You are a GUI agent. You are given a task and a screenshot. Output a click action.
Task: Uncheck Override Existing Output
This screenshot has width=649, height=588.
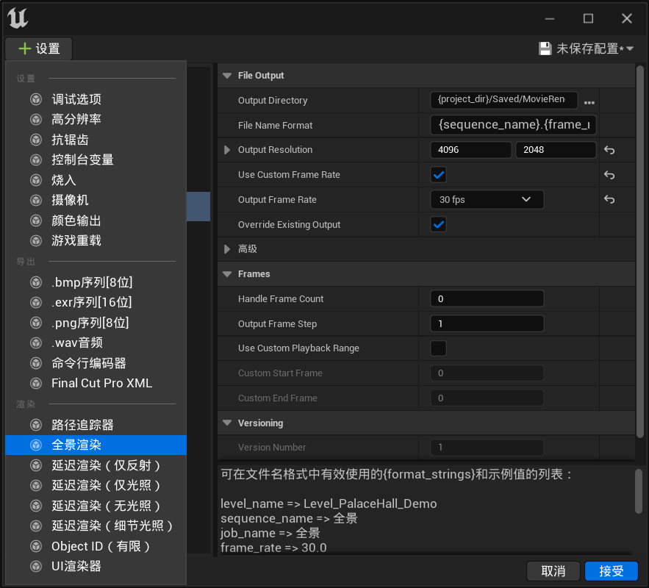pyautogui.click(x=439, y=225)
